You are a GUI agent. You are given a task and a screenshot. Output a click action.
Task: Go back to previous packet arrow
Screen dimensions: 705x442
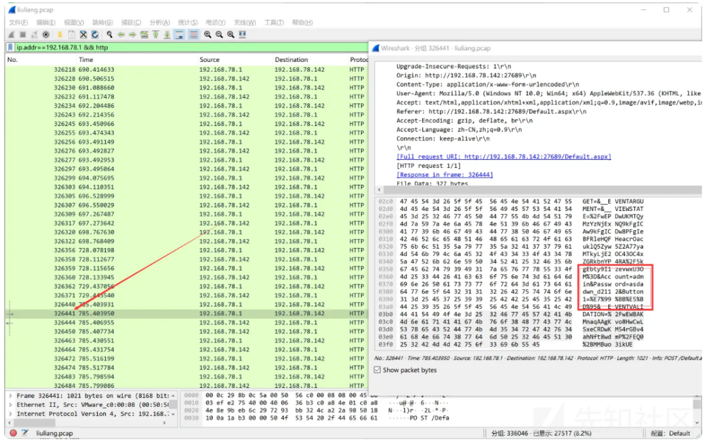click(121, 35)
